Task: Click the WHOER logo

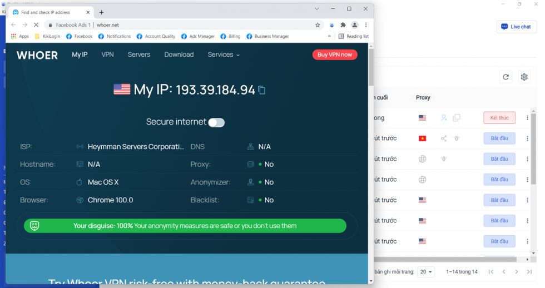Action: [37, 55]
